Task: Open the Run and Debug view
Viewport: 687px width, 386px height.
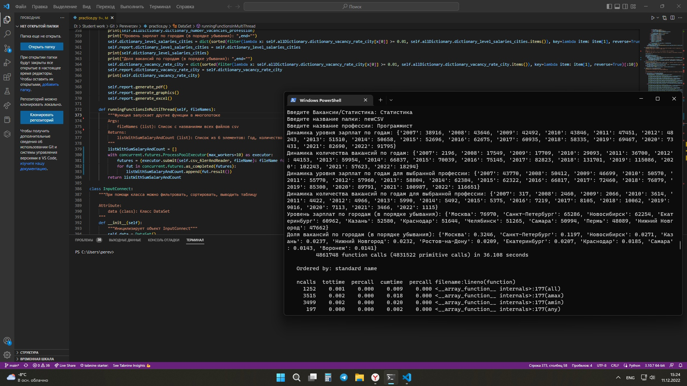Action: click(7, 63)
